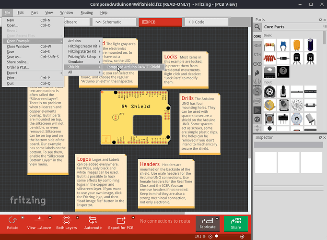The width and height of the screenshot is (327, 240).
Task: Choose Quit from File menu
Action: click(x=33, y=84)
